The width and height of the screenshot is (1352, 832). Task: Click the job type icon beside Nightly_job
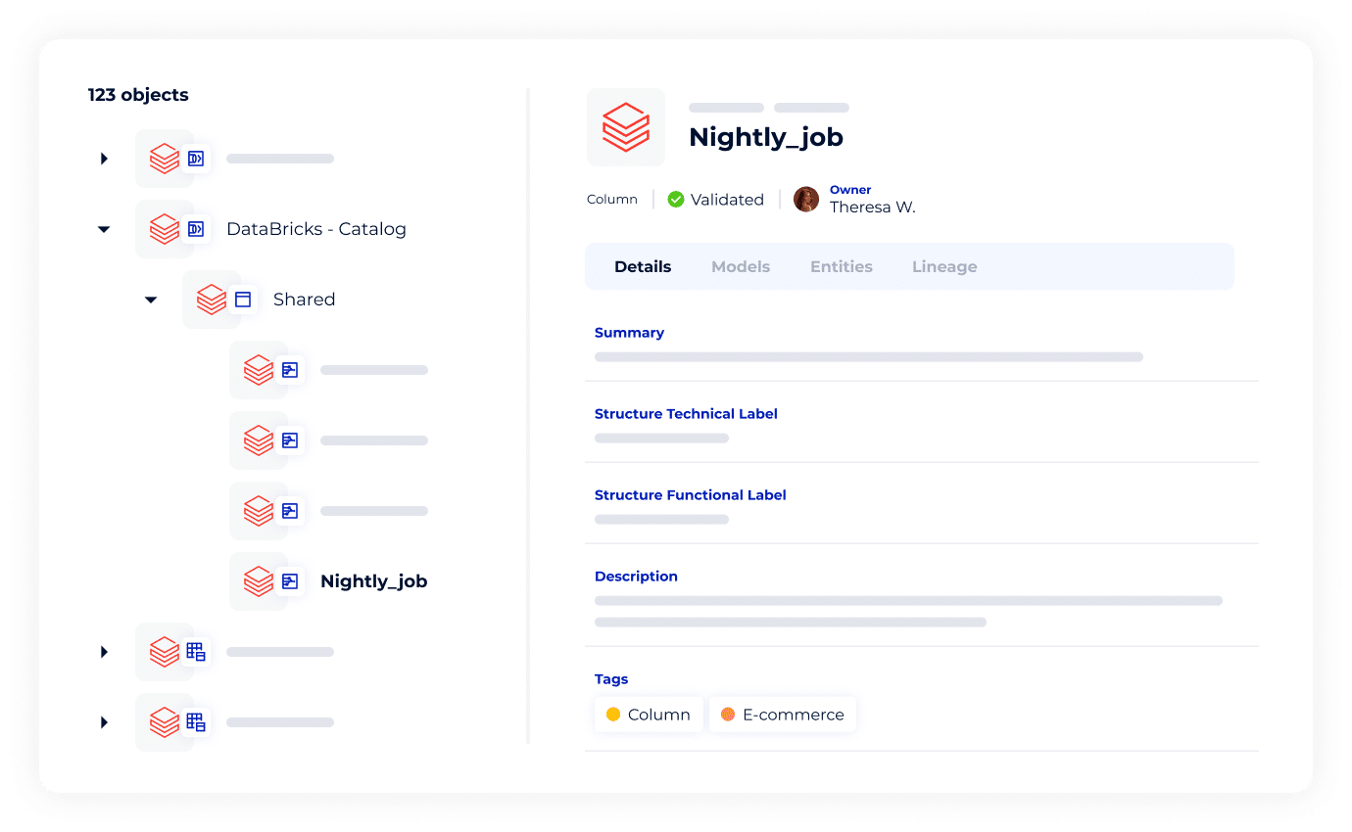pyautogui.click(x=290, y=581)
